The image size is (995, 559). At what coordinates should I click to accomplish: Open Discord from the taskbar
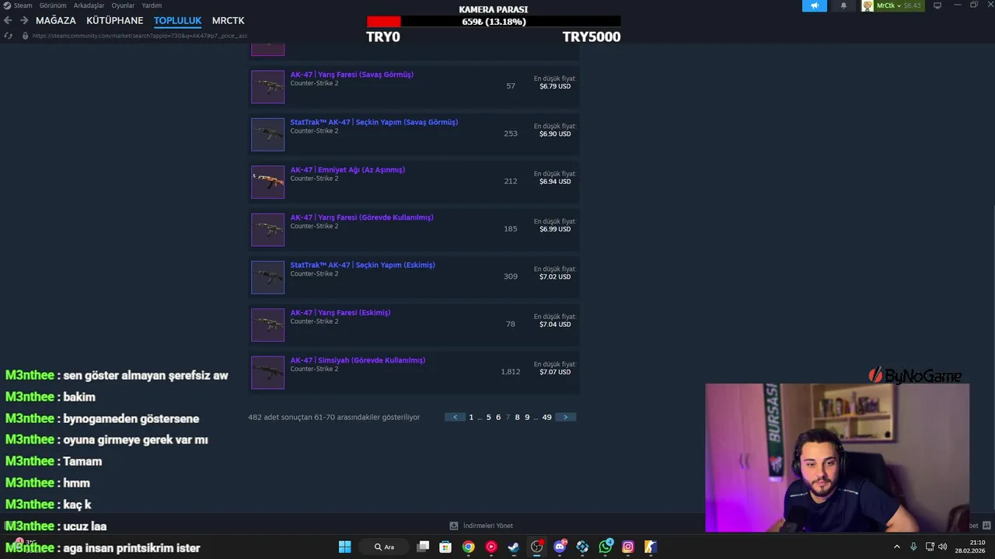pos(560,547)
